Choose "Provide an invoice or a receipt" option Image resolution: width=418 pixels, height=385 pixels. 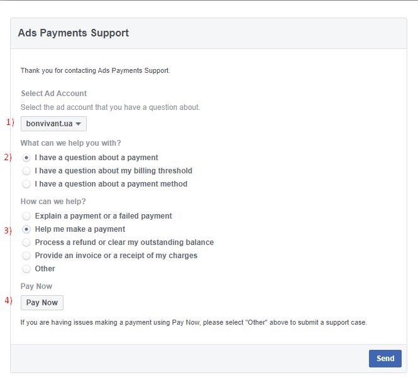click(x=26, y=256)
